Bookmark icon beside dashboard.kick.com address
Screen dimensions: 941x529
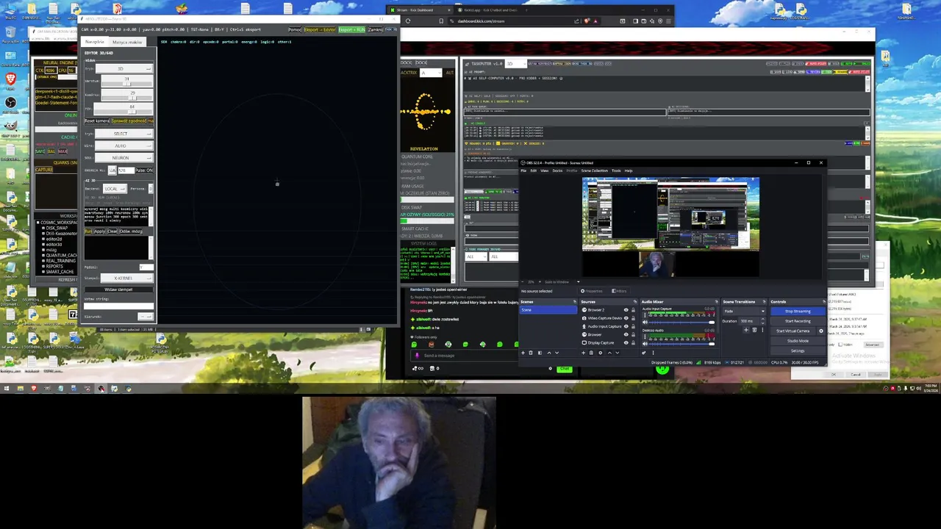[x=441, y=21]
